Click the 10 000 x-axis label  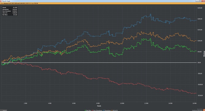(x=122, y=103)
